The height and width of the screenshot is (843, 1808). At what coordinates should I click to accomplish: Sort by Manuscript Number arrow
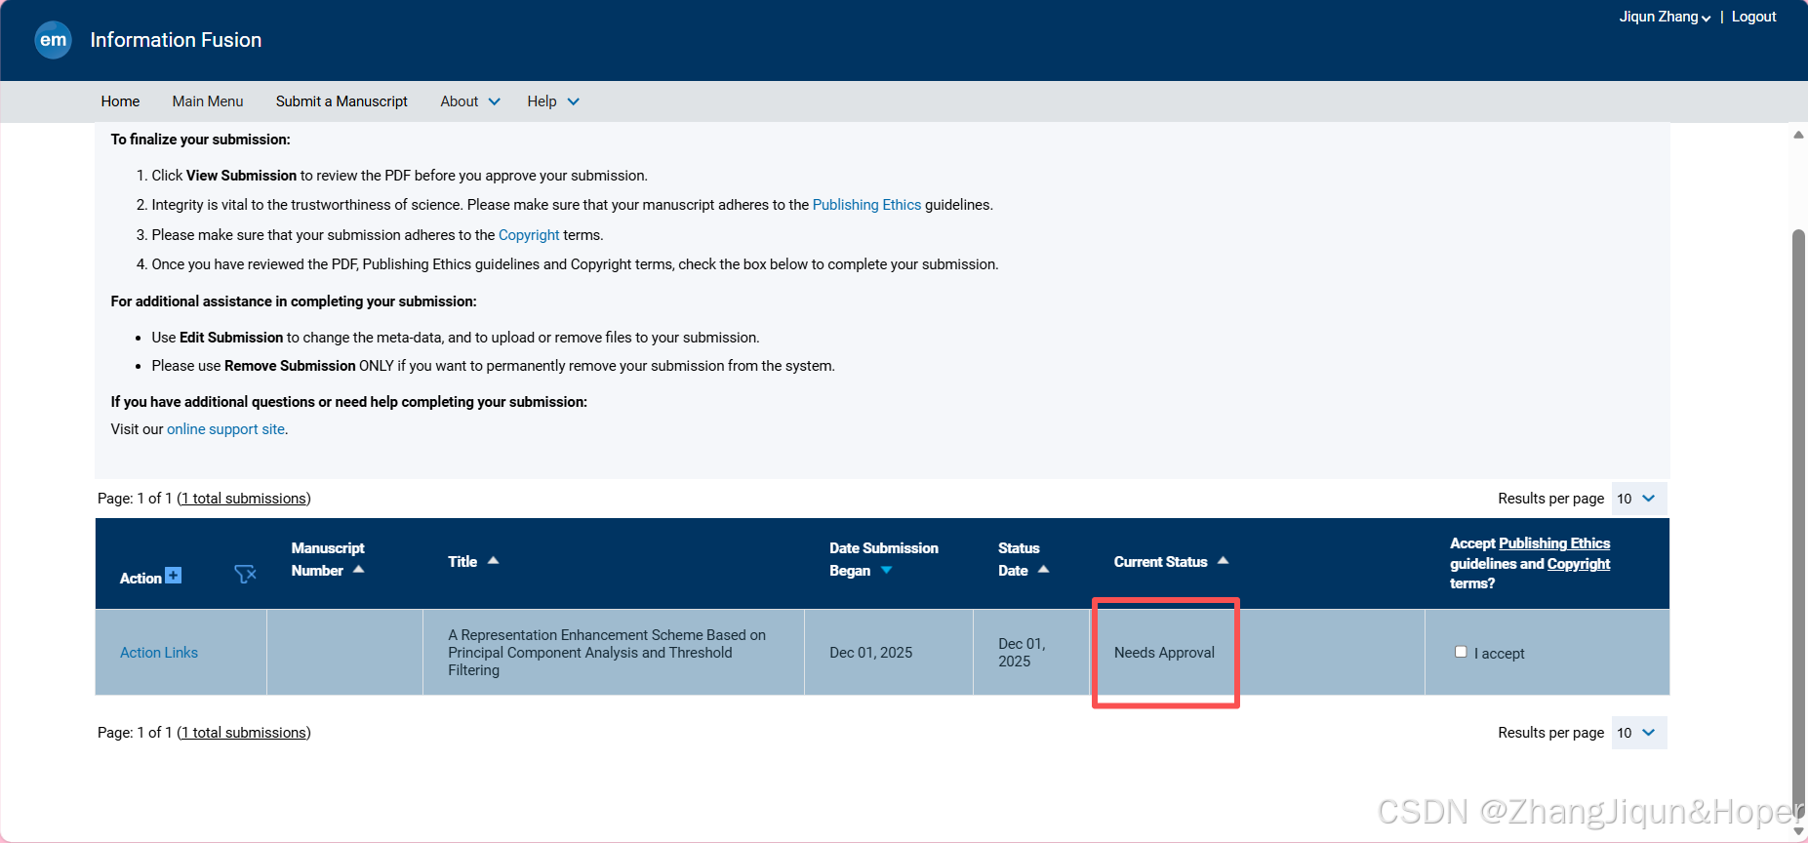(358, 570)
